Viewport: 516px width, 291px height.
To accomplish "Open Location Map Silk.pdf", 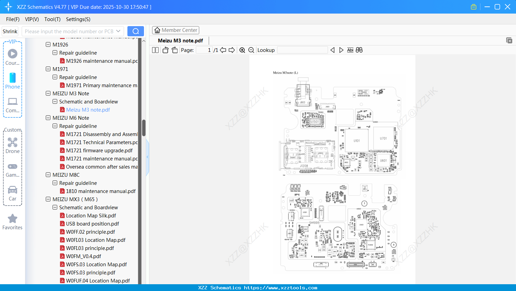I will (88, 216).
